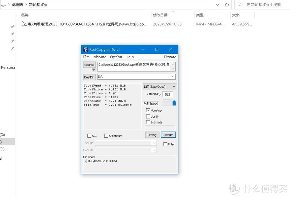Click the 4,559,559 size cell
The height and width of the screenshot is (197, 290).
[x=242, y=24]
